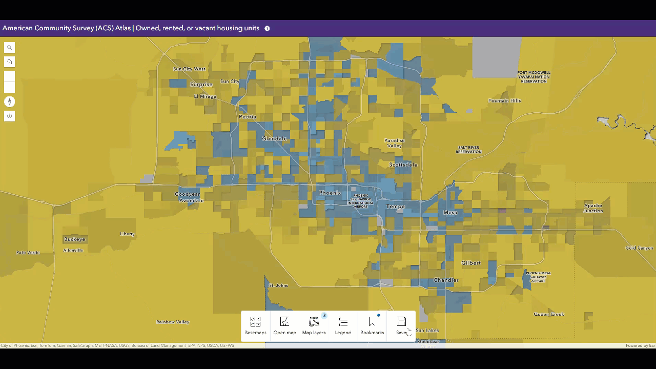Viewport: 656px width, 369px height.
Task: Zoom in on the map
Action: (9, 76)
